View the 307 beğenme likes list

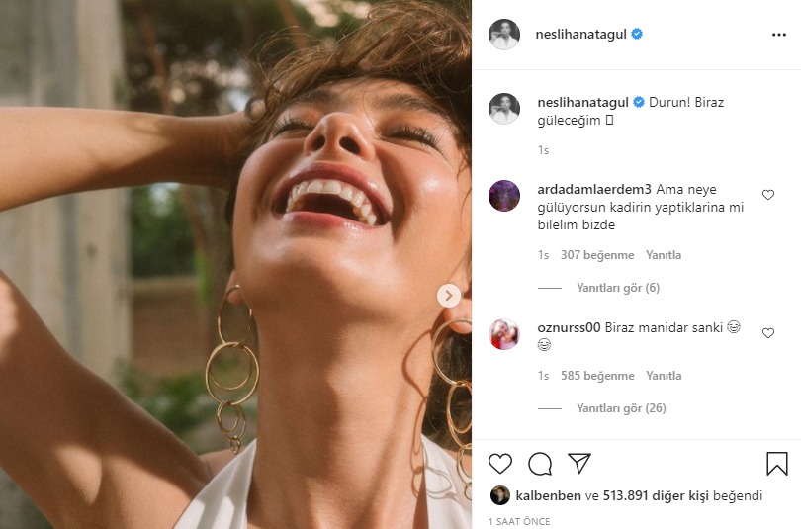pyautogui.click(x=596, y=255)
